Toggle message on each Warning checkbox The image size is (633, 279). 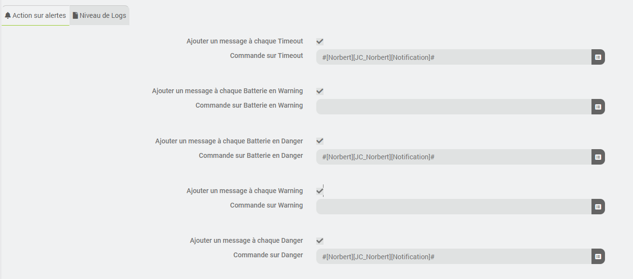(x=320, y=191)
